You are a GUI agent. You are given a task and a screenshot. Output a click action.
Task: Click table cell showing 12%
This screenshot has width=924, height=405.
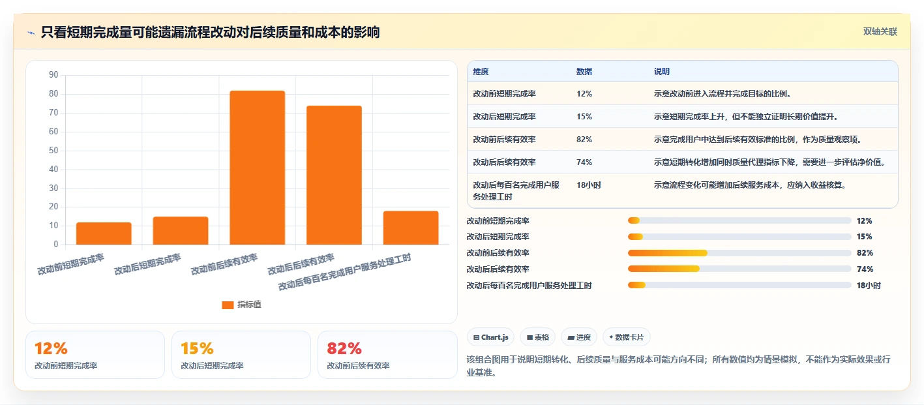point(584,94)
